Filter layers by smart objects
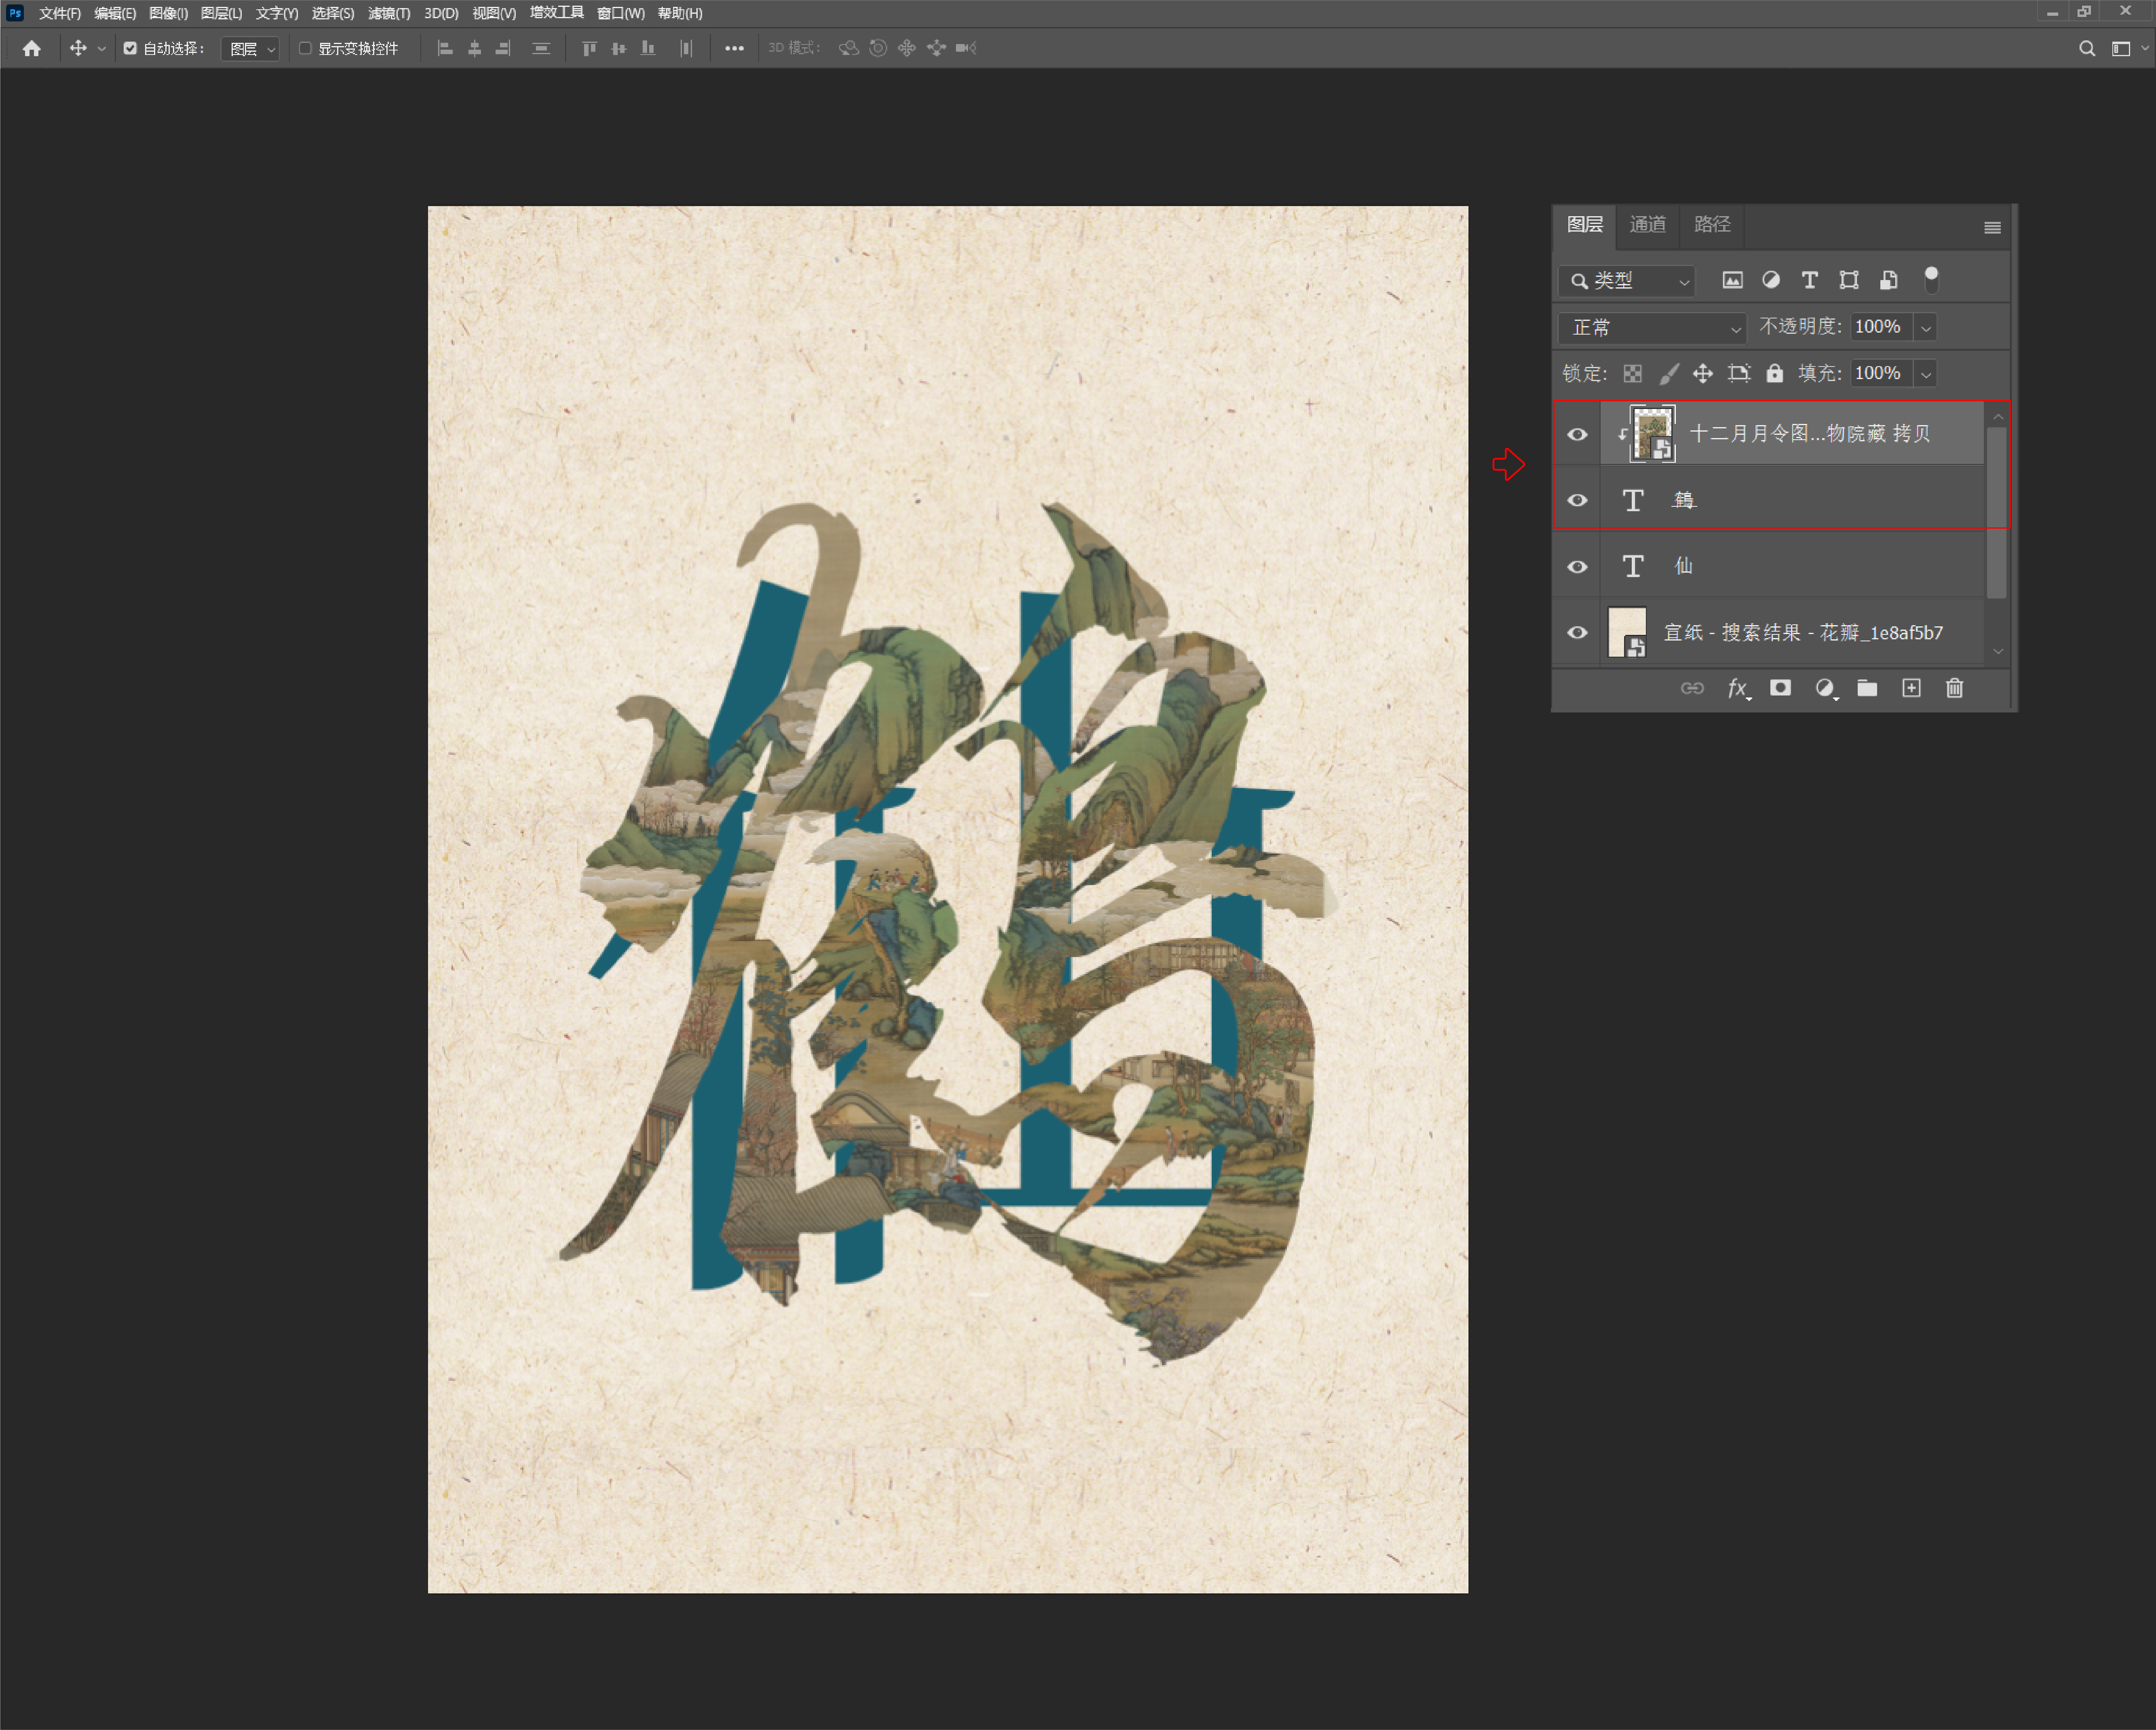This screenshot has height=1730, width=2156. pyautogui.click(x=1888, y=280)
